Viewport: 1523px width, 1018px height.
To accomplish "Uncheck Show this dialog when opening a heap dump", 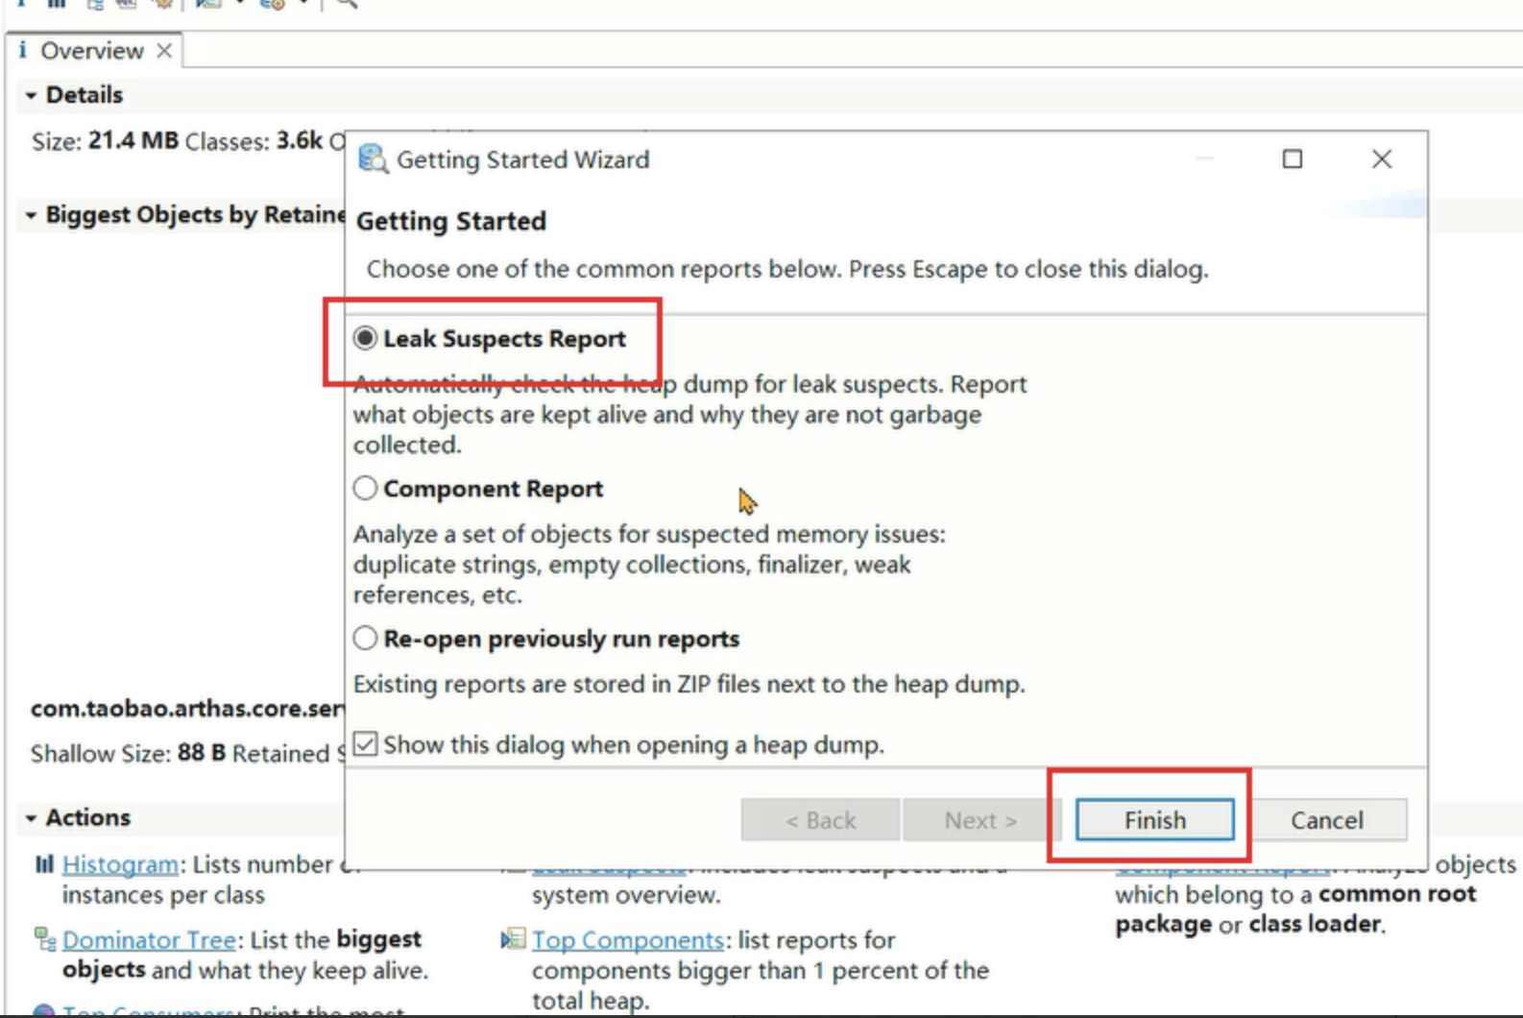I will tap(366, 743).
